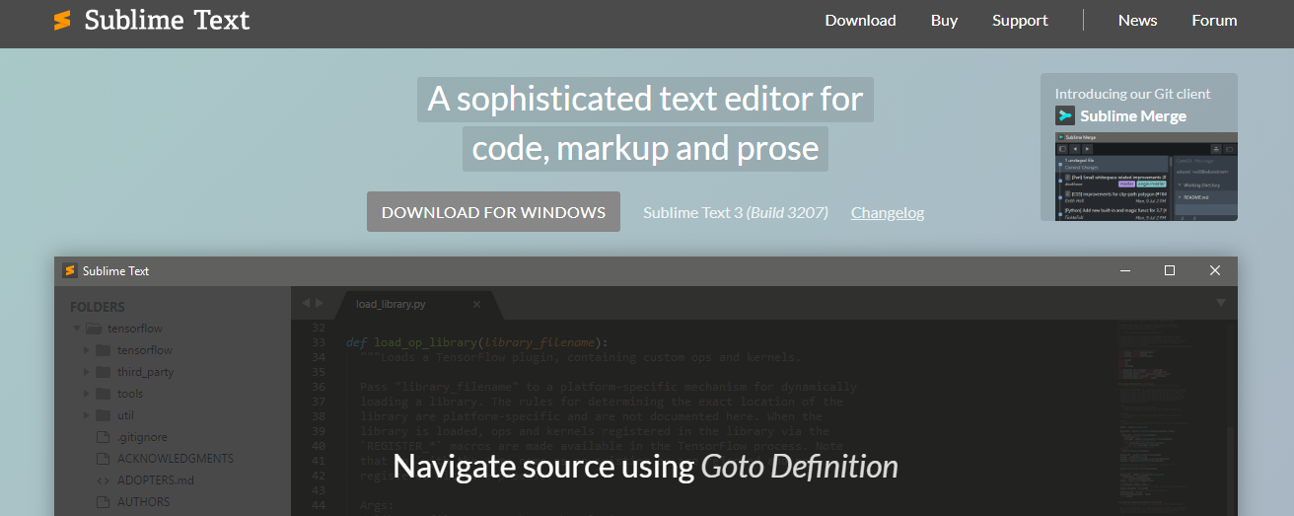Viewport: 1294px width, 516px height.
Task: Click the Sublime Merge app icon
Action: 1064,115
